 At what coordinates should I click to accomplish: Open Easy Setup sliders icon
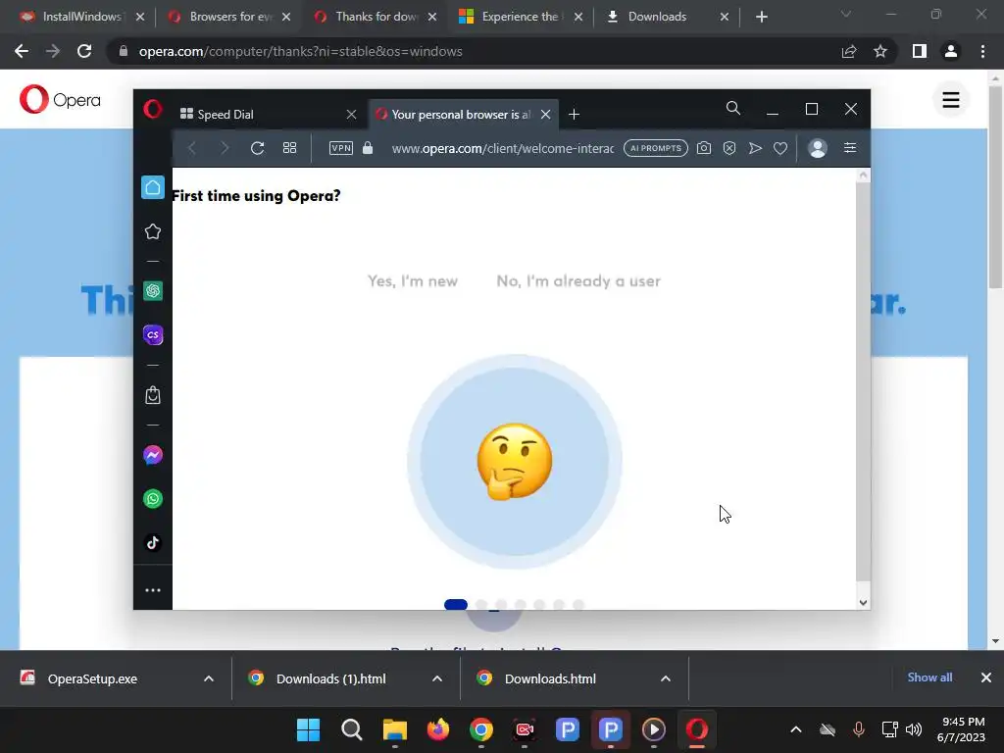[x=850, y=149]
